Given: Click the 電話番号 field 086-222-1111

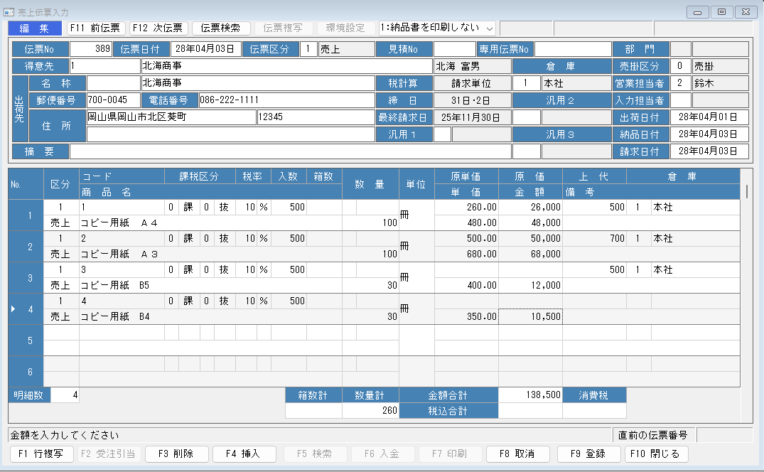Looking at the screenshot, I should click(286, 100).
